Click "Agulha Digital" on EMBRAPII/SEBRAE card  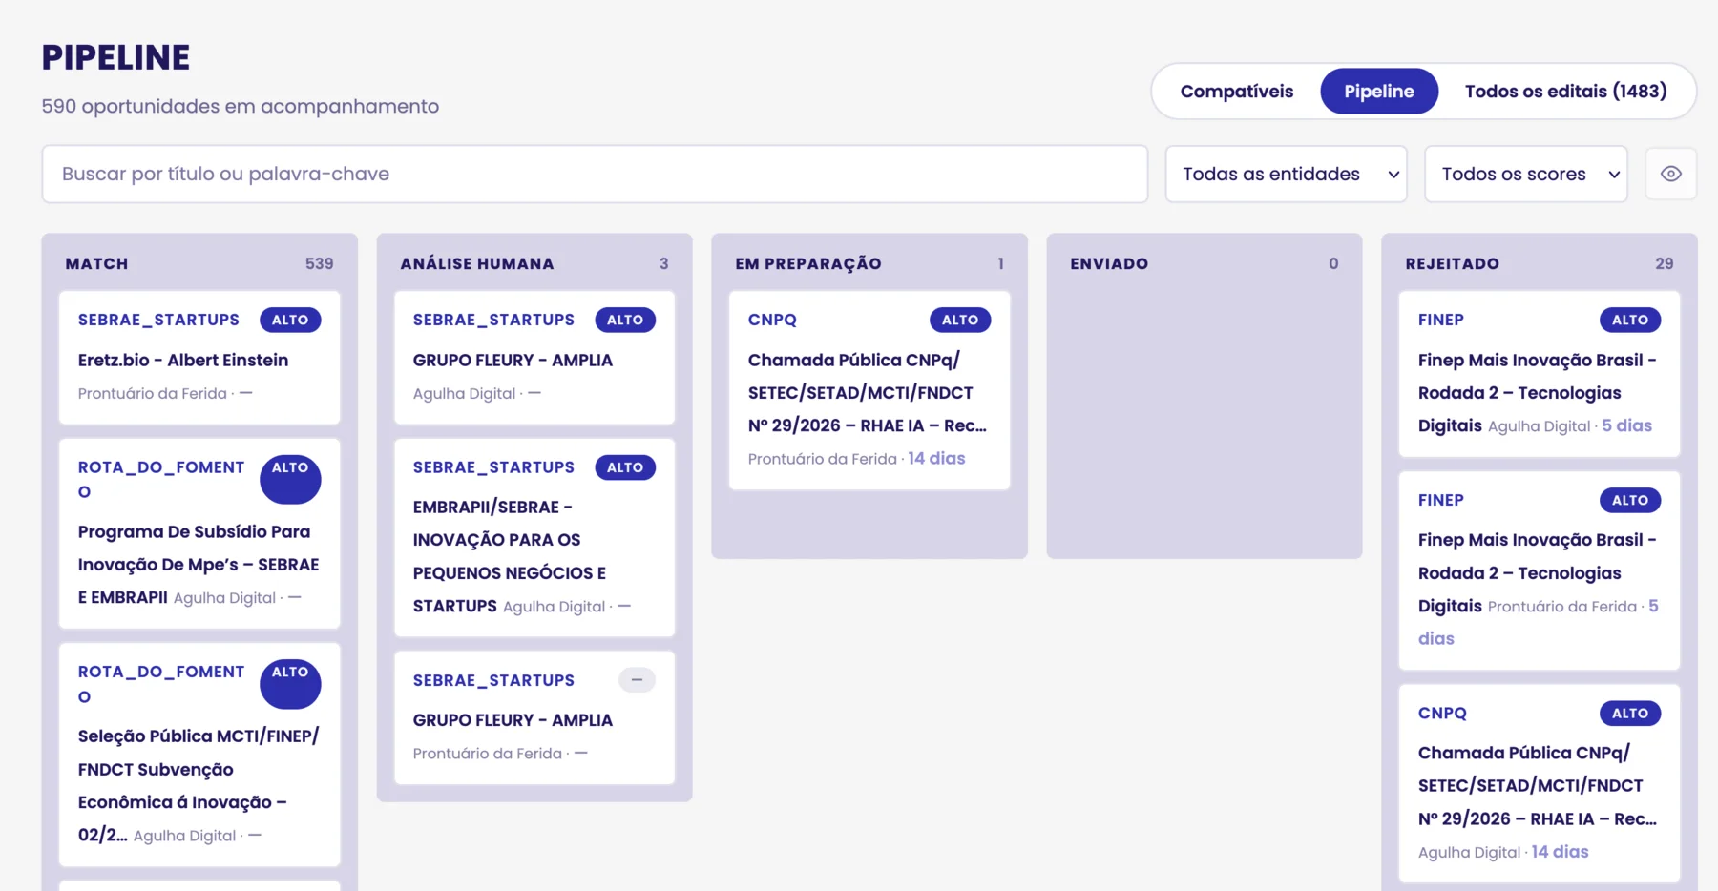point(554,607)
